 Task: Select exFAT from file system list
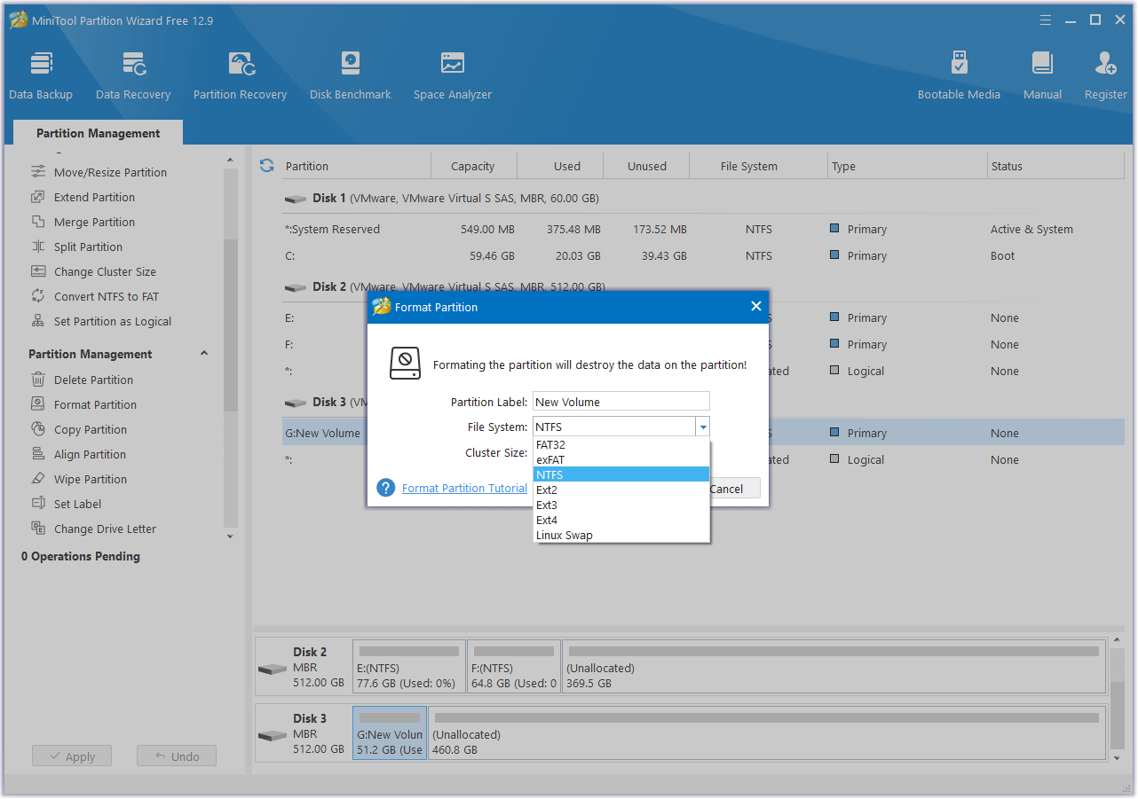coord(621,459)
